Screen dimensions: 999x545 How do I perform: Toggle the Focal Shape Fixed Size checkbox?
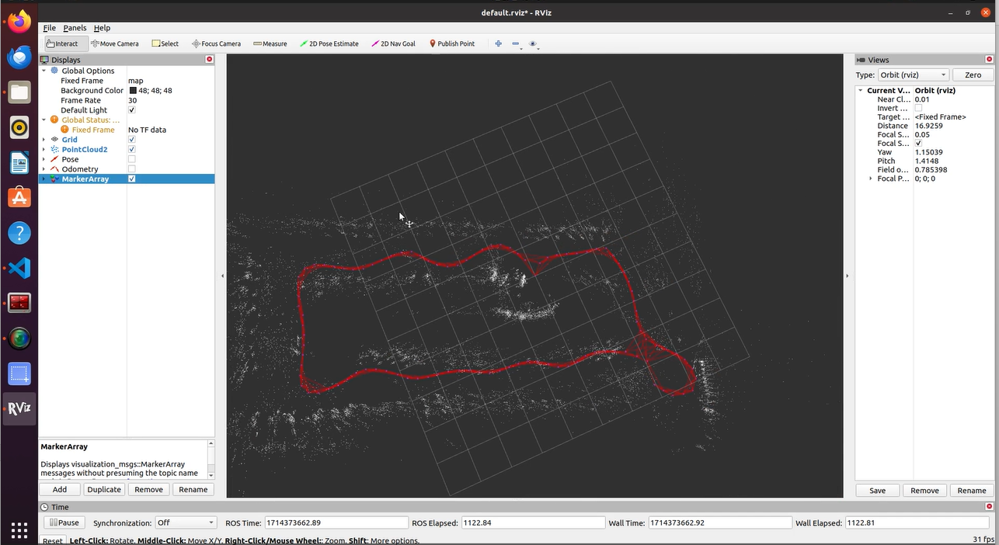point(918,143)
